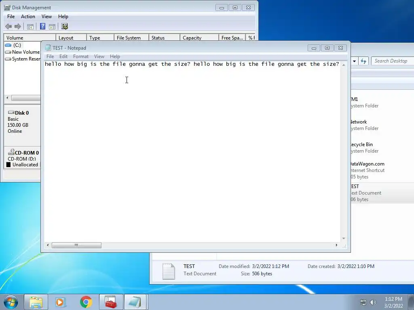Open the Action menu in Disk Management
The width and height of the screenshot is (414, 310).
(x=28, y=16)
